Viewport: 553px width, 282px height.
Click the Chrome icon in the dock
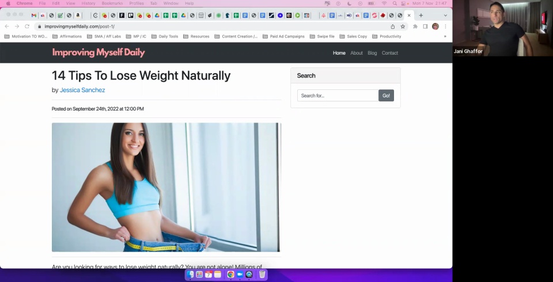click(x=230, y=275)
